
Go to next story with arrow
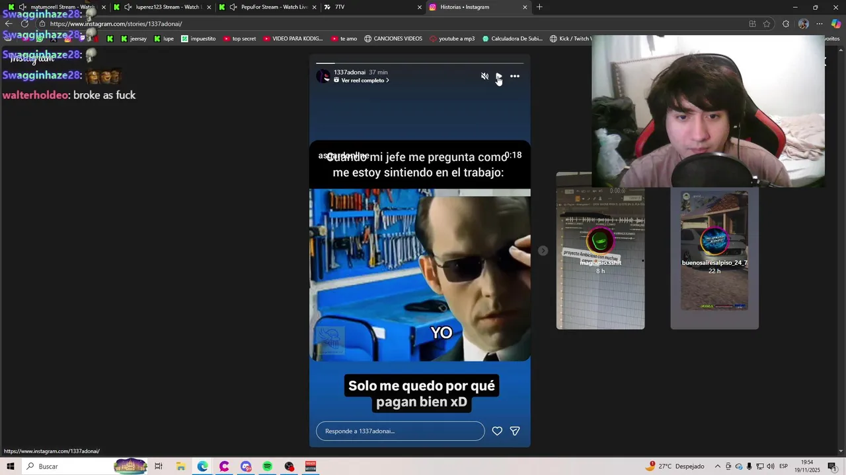click(x=543, y=251)
